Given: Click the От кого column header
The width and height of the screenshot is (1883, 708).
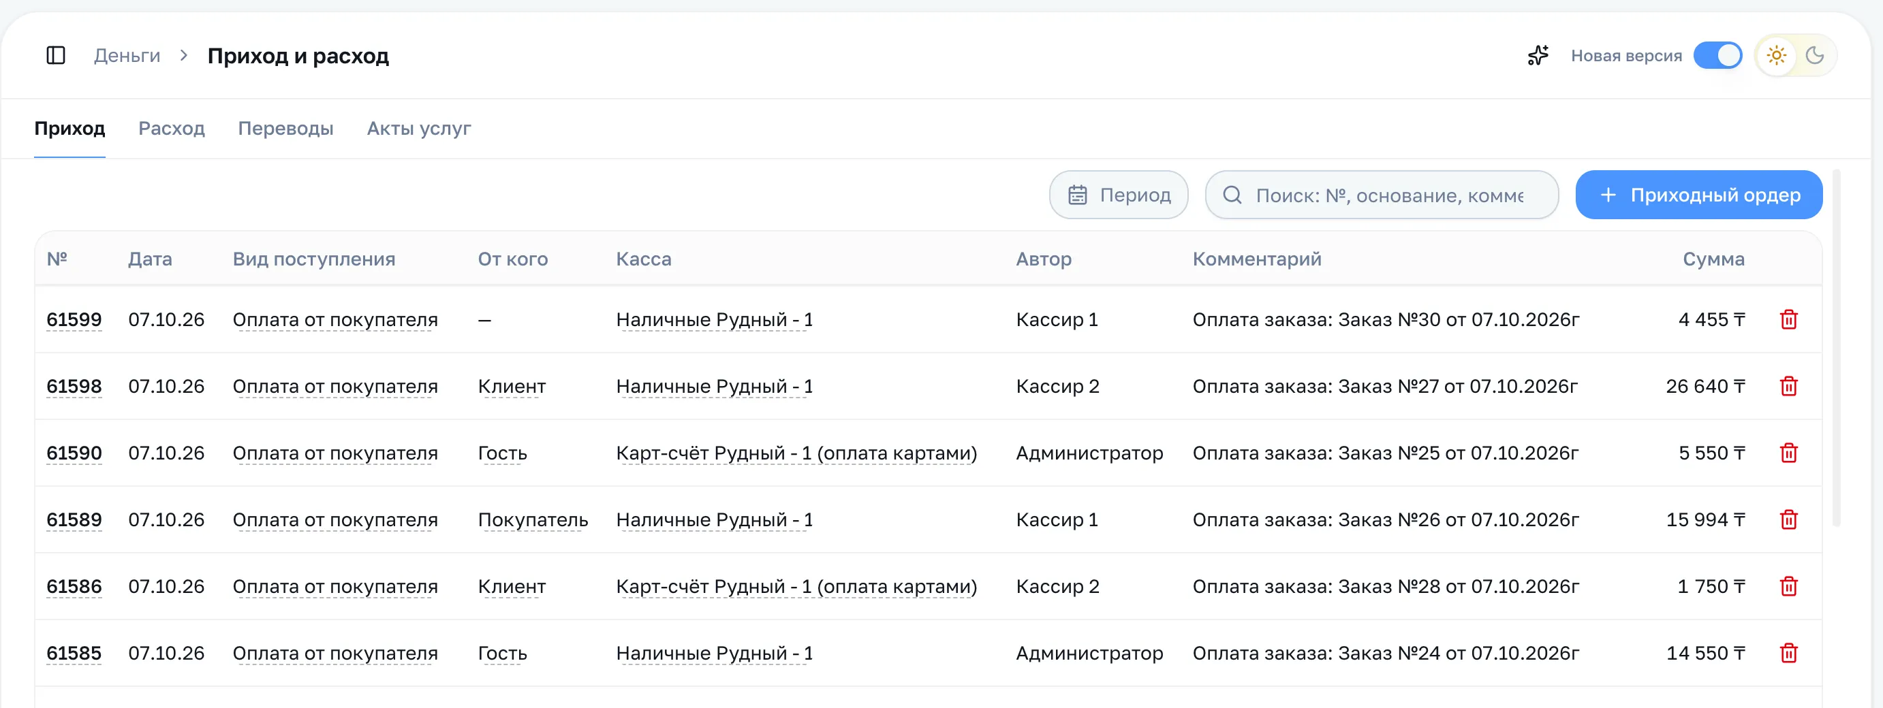Looking at the screenshot, I should (512, 259).
